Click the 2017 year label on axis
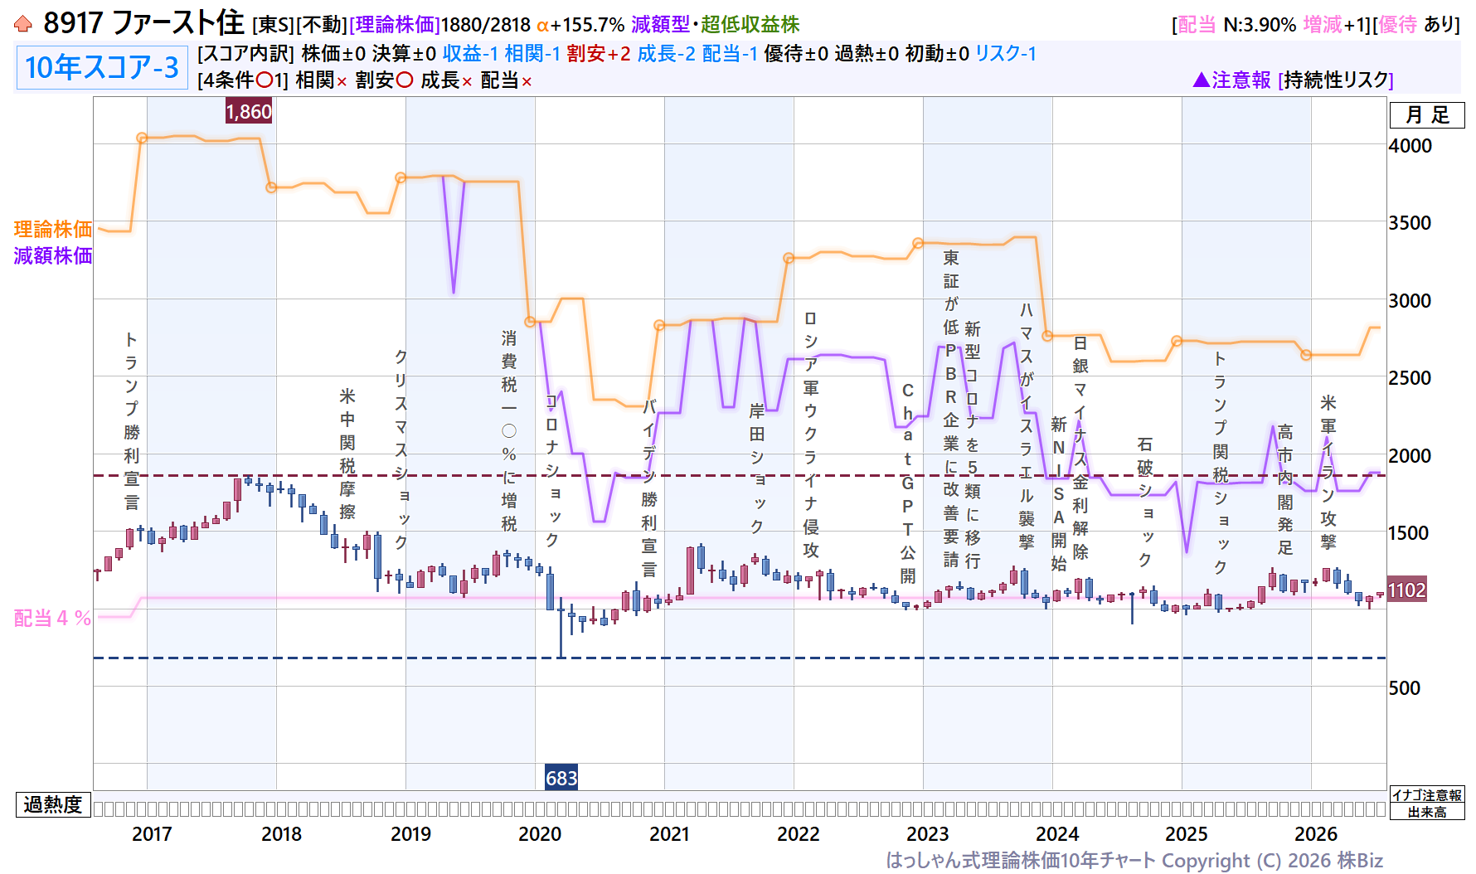Viewport: 1476px width, 874px height. tap(152, 834)
